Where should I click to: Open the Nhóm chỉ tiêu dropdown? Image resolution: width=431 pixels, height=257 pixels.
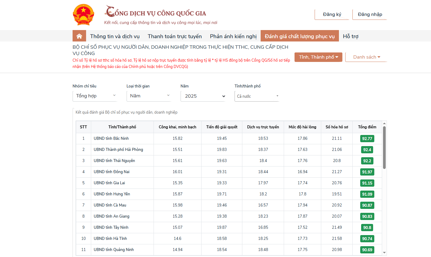coord(95,96)
